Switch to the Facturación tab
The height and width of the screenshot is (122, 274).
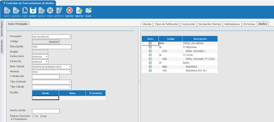188,24
